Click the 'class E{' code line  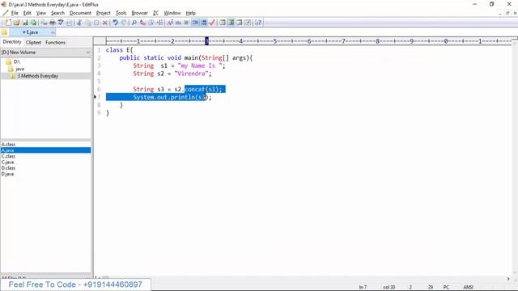[119, 50]
